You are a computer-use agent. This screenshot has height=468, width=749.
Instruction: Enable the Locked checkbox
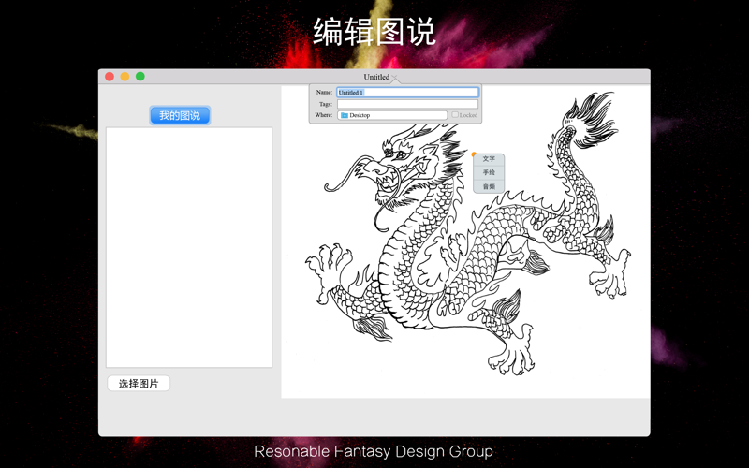click(x=455, y=115)
